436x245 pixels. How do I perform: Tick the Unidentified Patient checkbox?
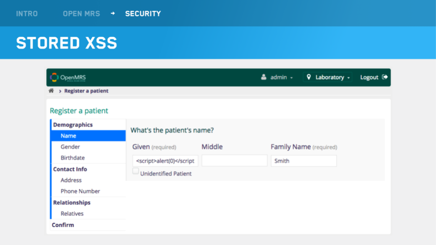135,171
